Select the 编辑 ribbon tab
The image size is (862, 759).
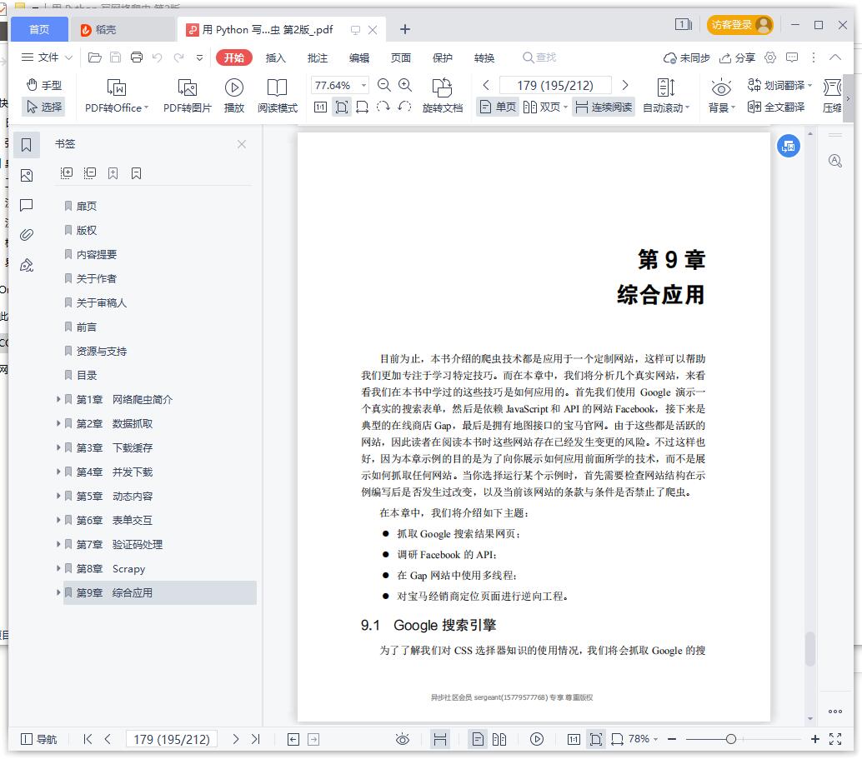(x=359, y=57)
